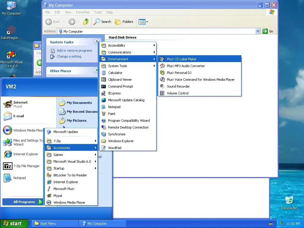This screenshot has height=228, width=304.
Task: Expand Microsoft Visual Studio 6.0 folder
Action: [x=71, y=161]
